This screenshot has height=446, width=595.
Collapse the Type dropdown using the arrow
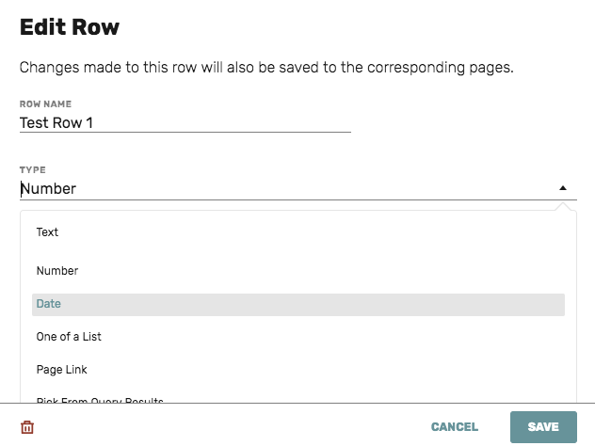(563, 188)
